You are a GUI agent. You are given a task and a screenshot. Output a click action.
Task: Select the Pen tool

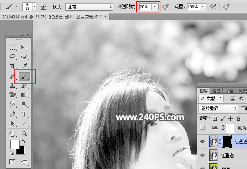click(x=12, y=114)
